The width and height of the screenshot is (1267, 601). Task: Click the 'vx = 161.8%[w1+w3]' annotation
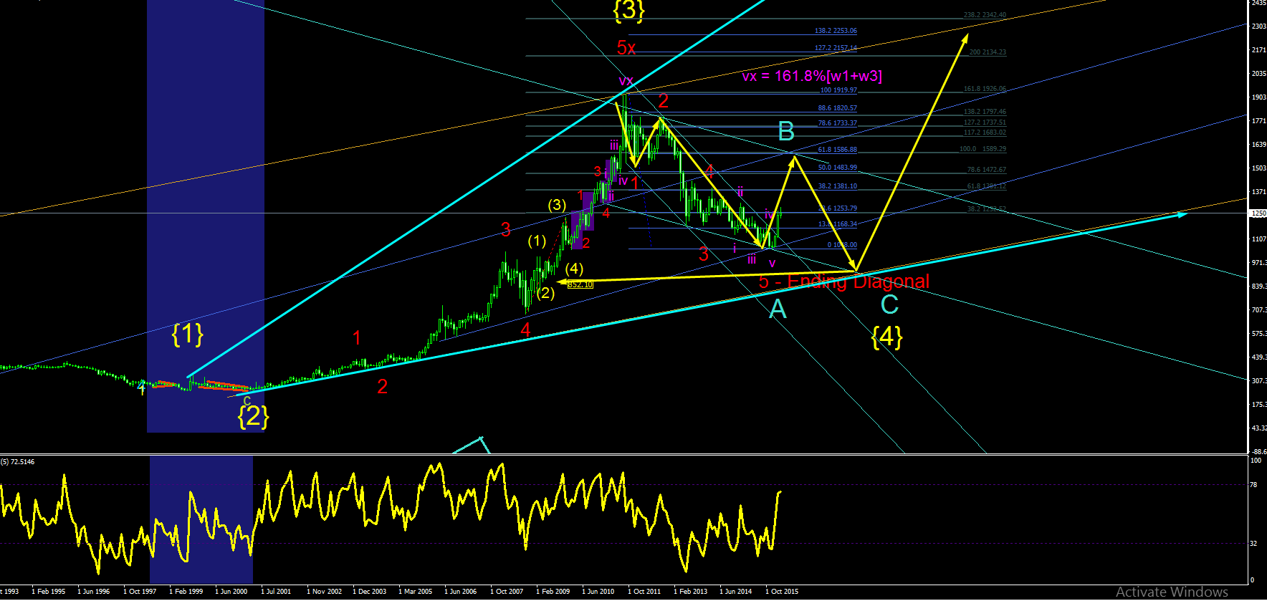[x=812, y=76]
